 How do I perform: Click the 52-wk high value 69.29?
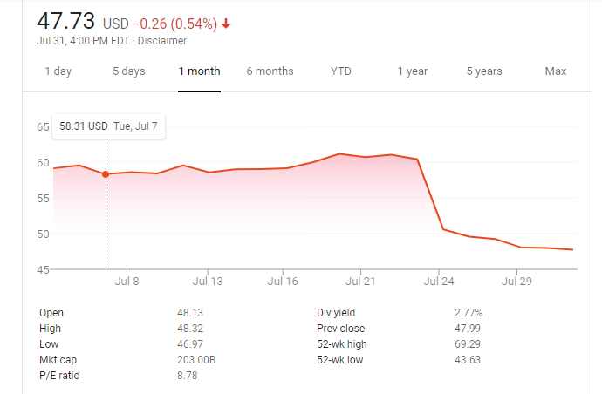(462, 344)
